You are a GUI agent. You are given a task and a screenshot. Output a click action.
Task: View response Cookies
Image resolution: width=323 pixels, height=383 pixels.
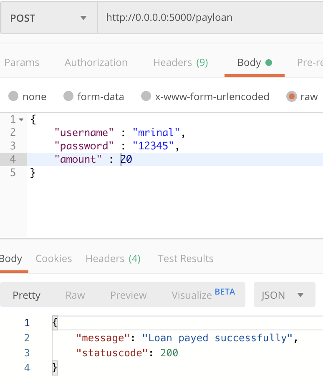(53, 259)
